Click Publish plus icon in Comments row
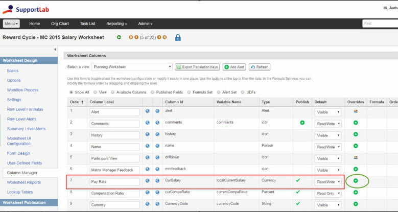This screenshot has height=212, width=398. [302, 123]
